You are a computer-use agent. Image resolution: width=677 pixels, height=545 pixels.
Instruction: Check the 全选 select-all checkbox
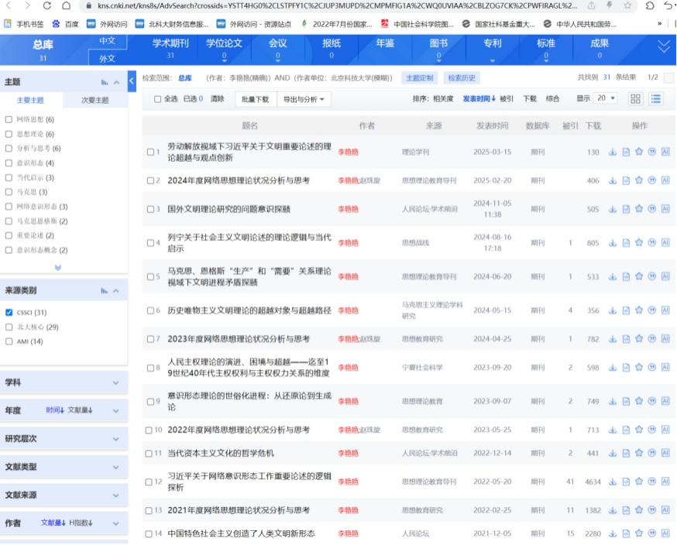coord(158,99)
